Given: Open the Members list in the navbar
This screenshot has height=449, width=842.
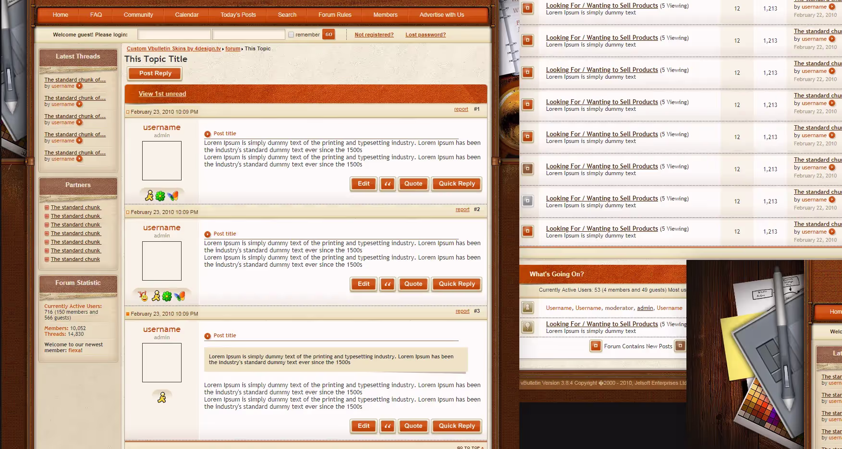Looking at the screenshot, I should [386, 15].
